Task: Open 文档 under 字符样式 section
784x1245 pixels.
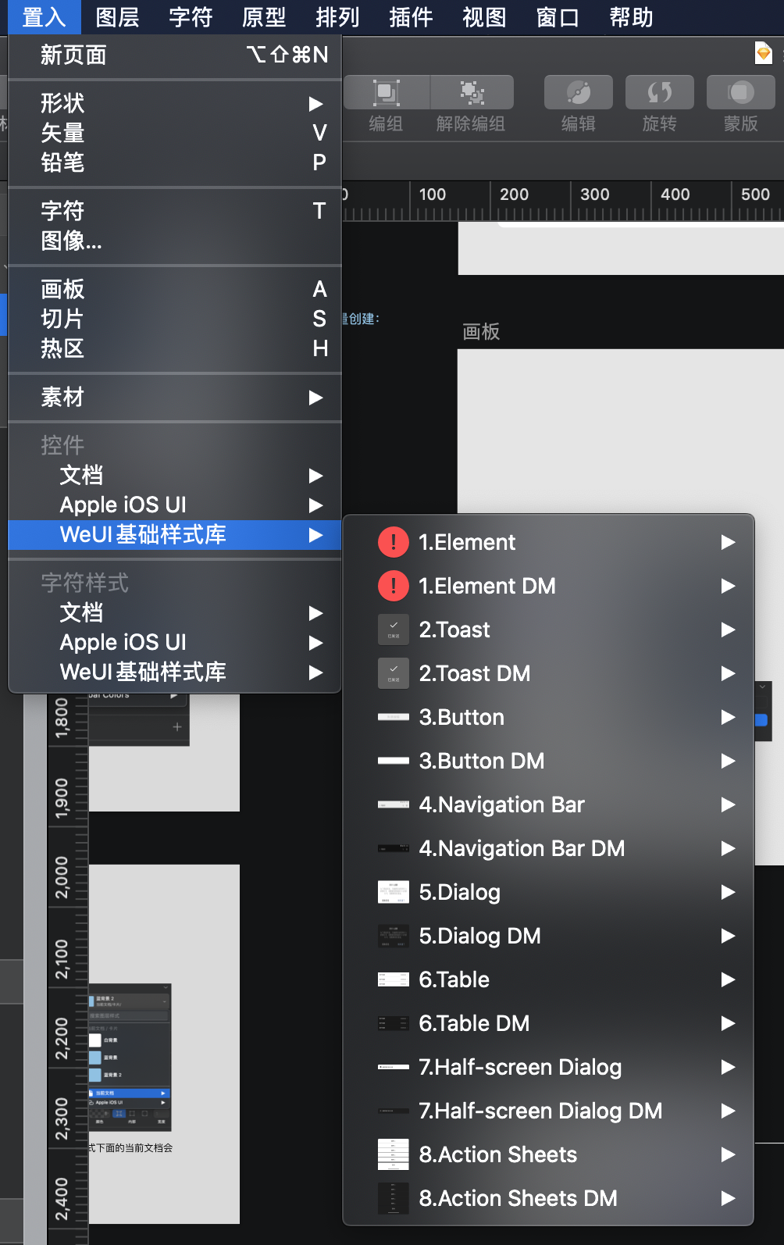Action: click(x=175, y=613)
